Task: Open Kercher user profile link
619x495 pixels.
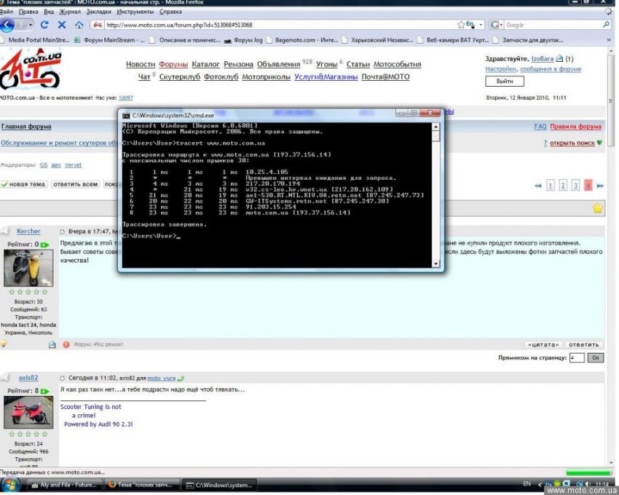Action: point(28,231)
